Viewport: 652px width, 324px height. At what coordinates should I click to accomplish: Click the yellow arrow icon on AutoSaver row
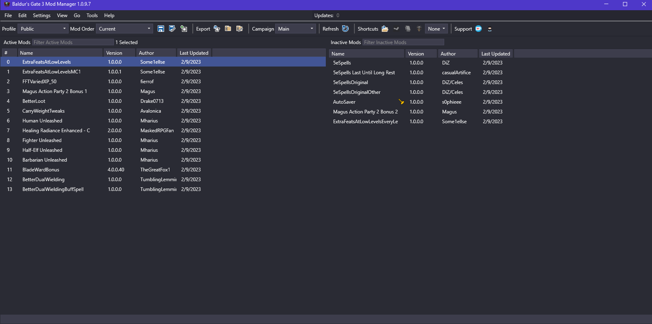pyautogui.click(x=401, y=102)
